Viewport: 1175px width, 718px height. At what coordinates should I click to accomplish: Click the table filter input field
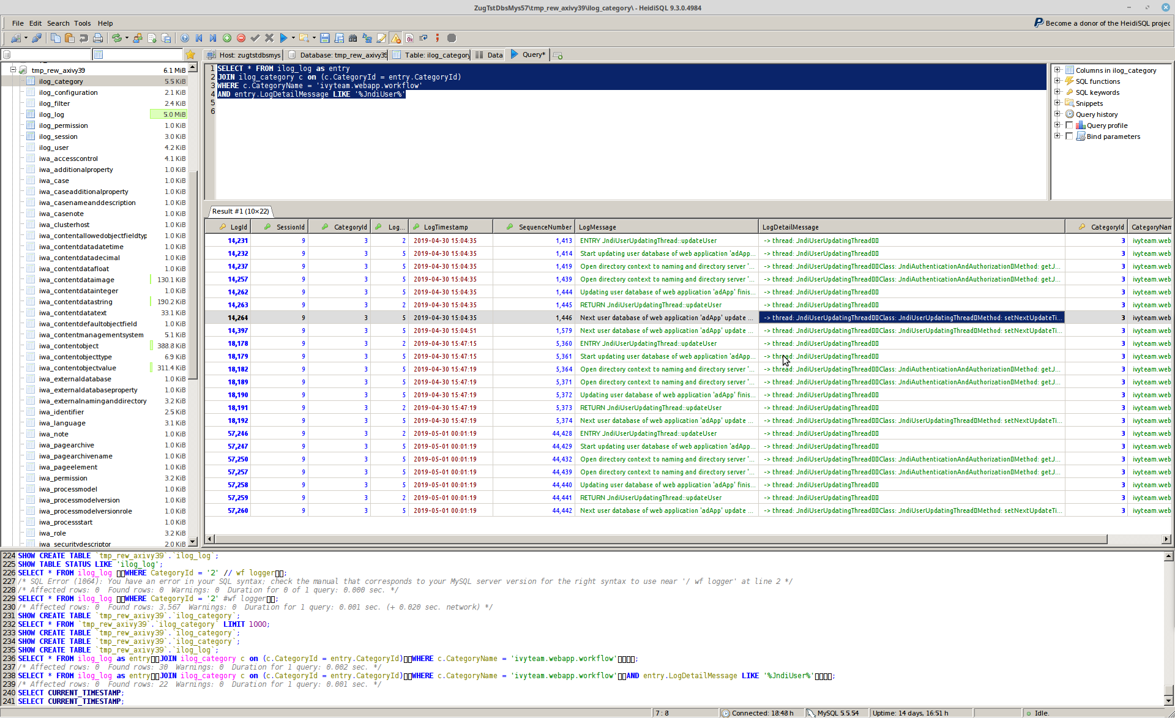click(x=138, y=54)
